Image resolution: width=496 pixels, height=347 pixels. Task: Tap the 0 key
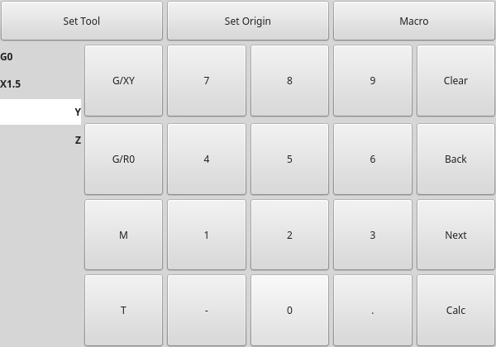coord(289,310)
